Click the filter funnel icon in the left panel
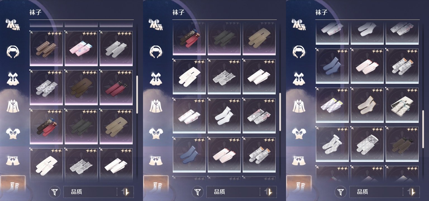429x201 pixels. [x=55, y=192]
